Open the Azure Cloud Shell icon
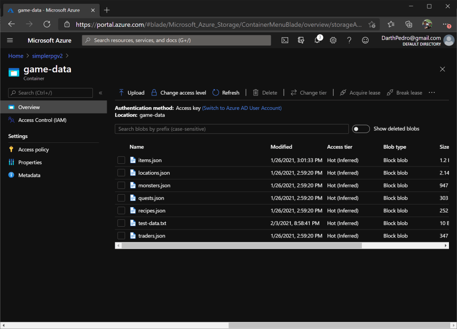Screen dimensions: 457x329 tap(285, 40)
